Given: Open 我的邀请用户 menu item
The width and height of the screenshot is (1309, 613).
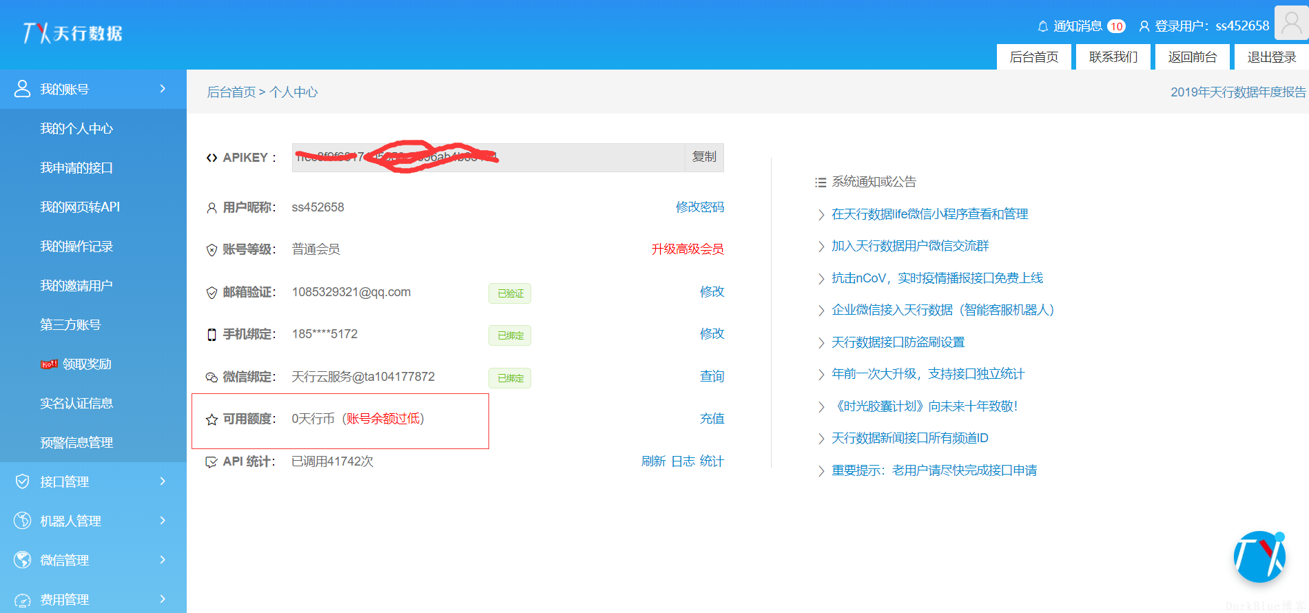Looking at the screenshot, I should [x=76, y=286].
